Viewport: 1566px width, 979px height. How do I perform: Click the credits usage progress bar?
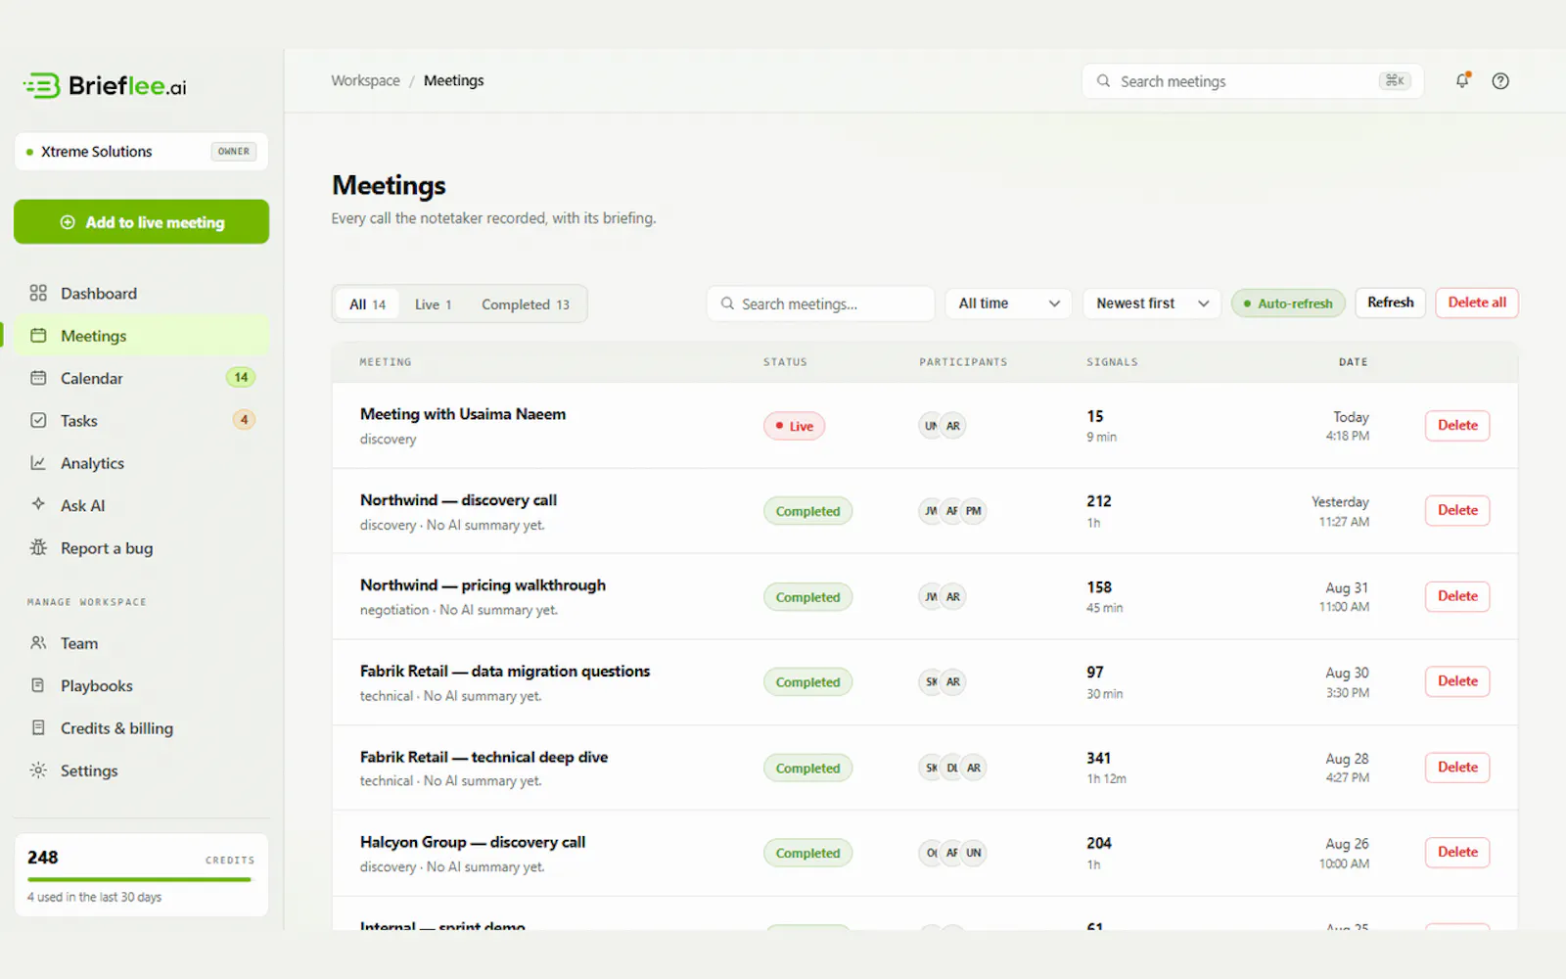[x=139, y=879]
